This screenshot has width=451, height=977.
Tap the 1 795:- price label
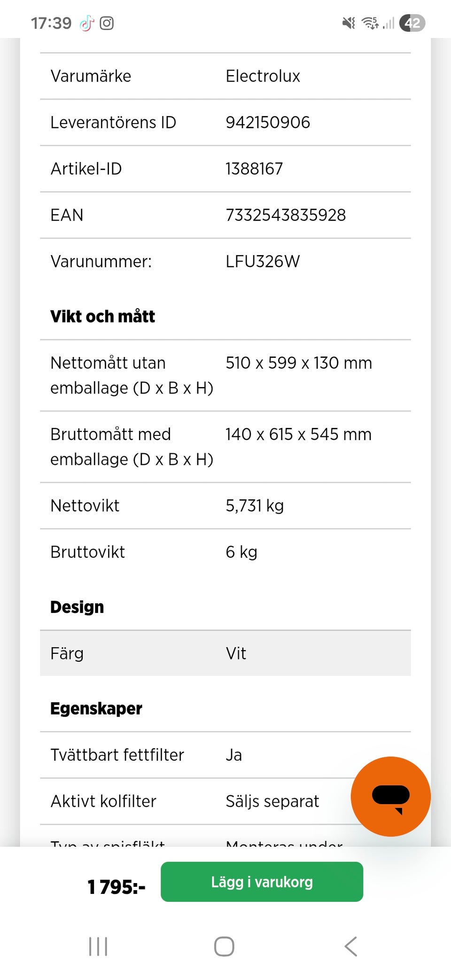tap(117, 887)
